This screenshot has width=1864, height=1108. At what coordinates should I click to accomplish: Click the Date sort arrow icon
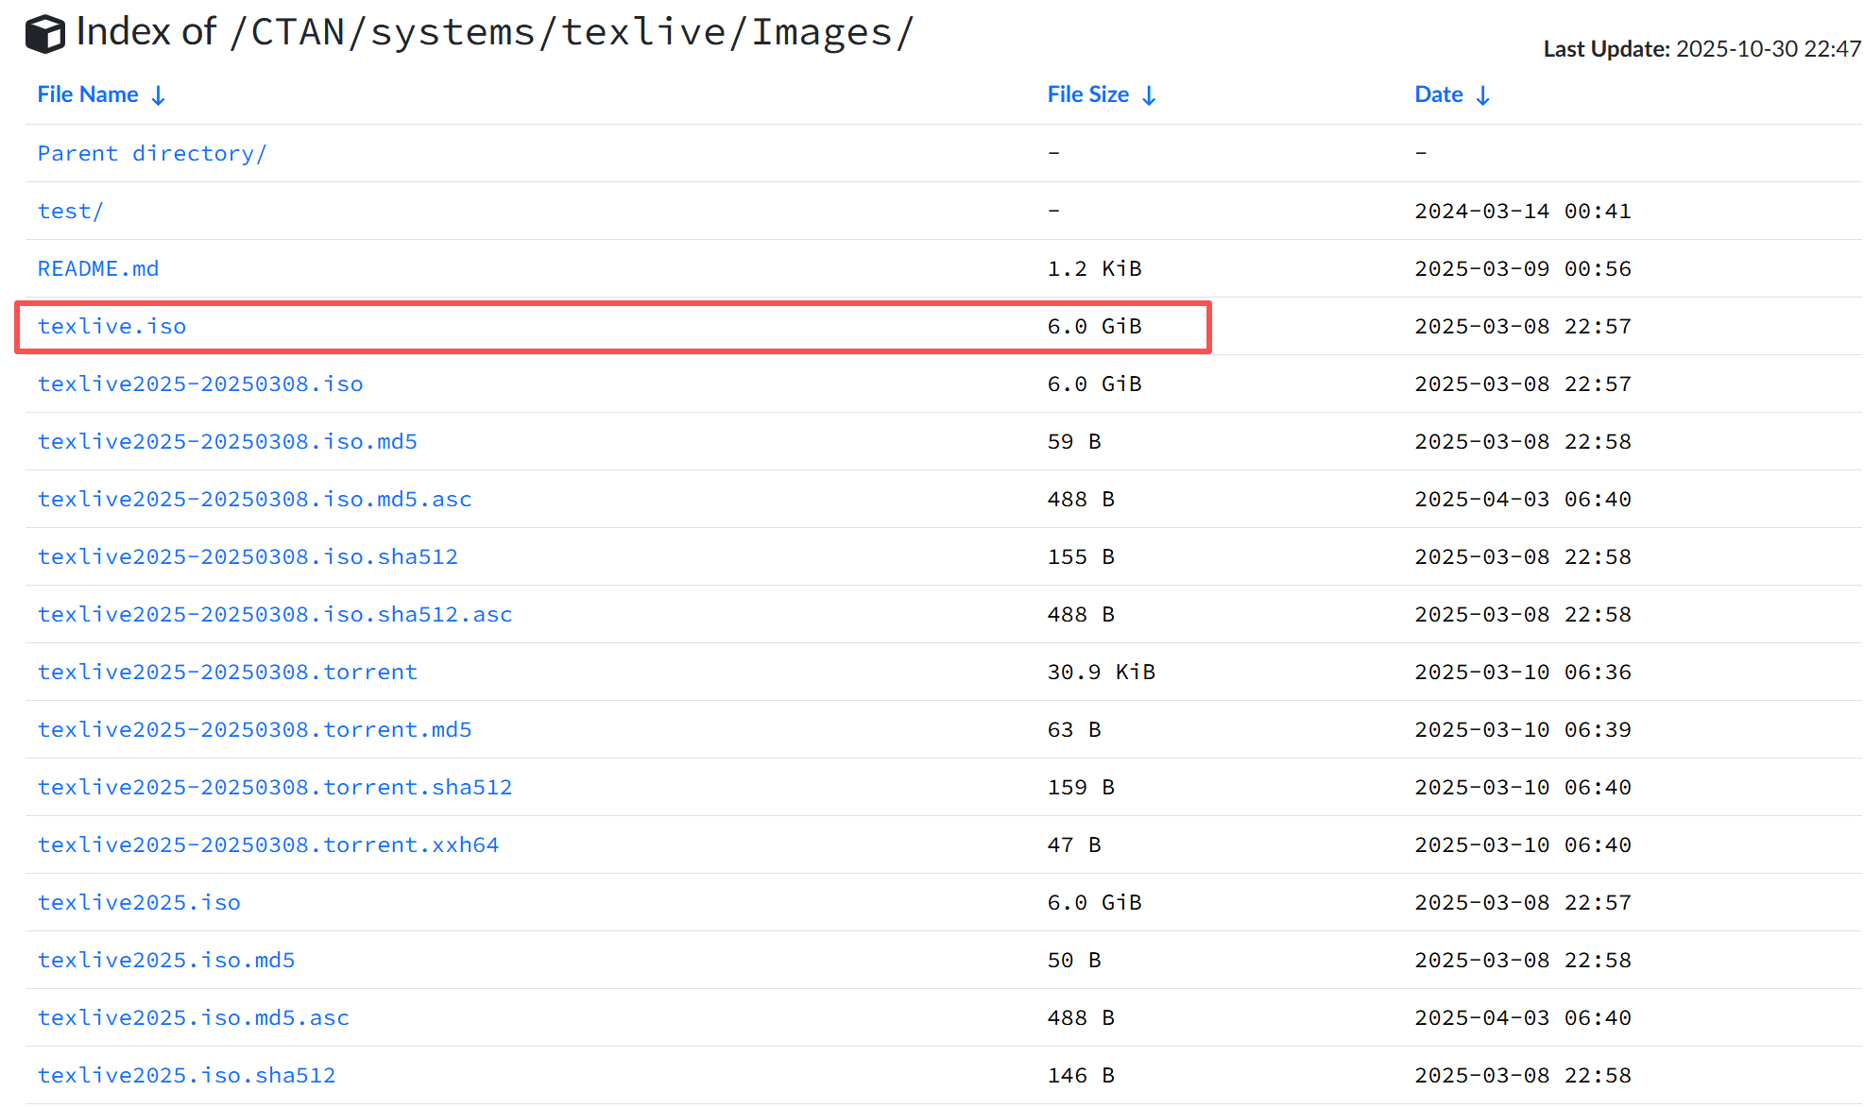click(x=1483, y=95)
